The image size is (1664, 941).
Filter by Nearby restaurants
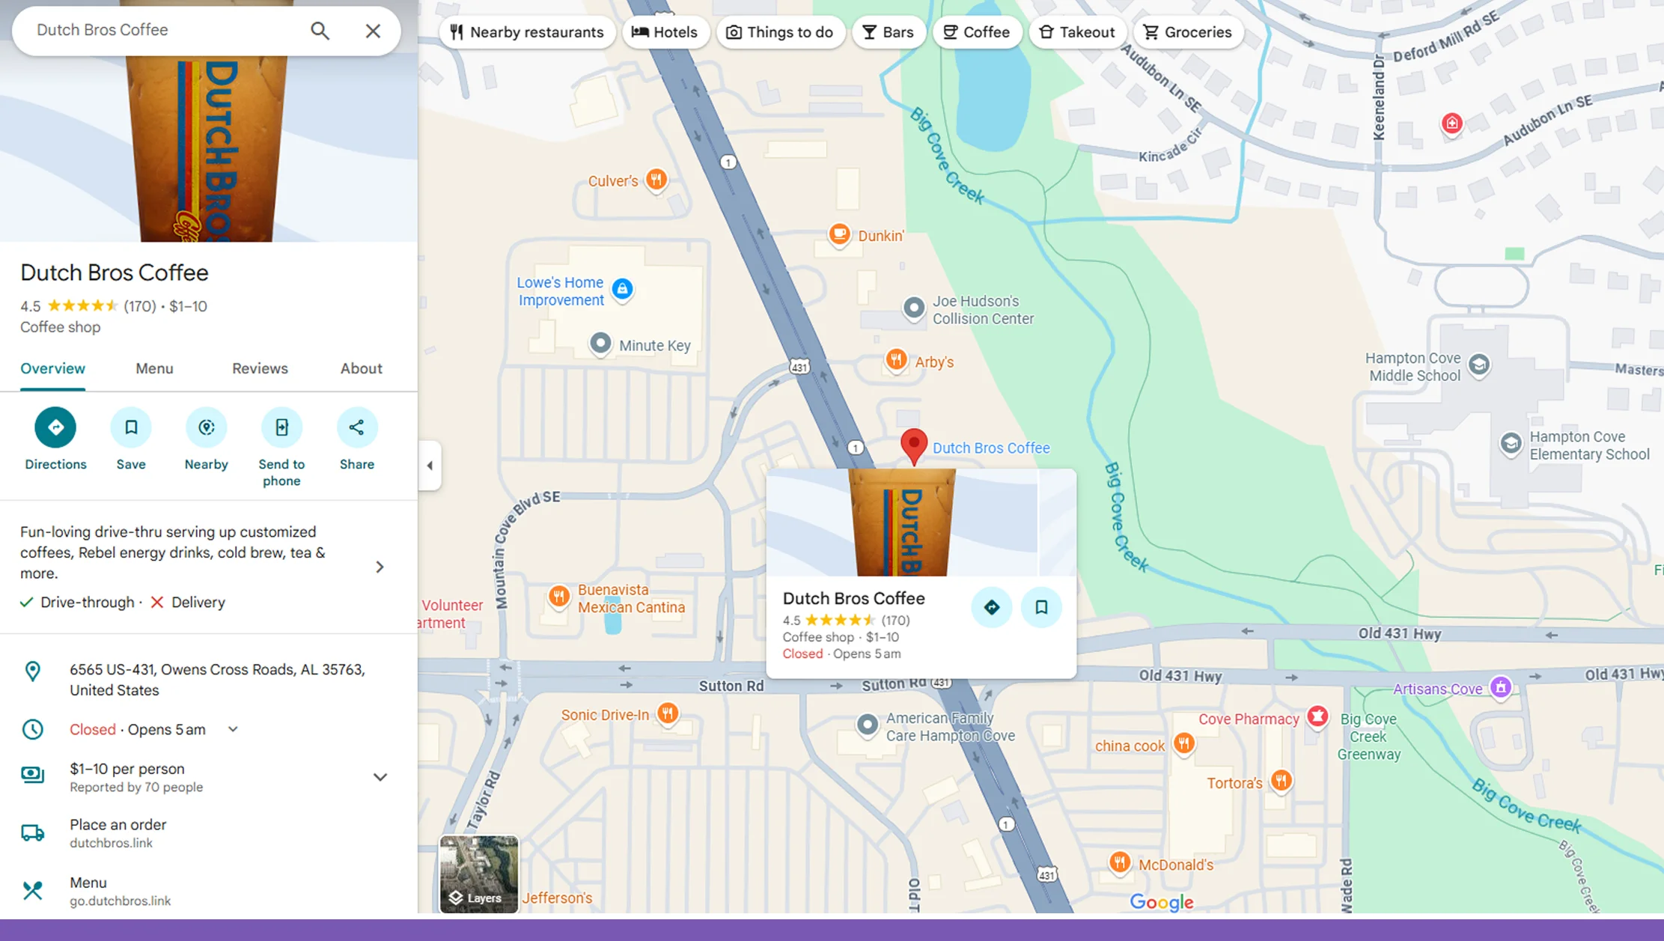(x=527, y=32)
